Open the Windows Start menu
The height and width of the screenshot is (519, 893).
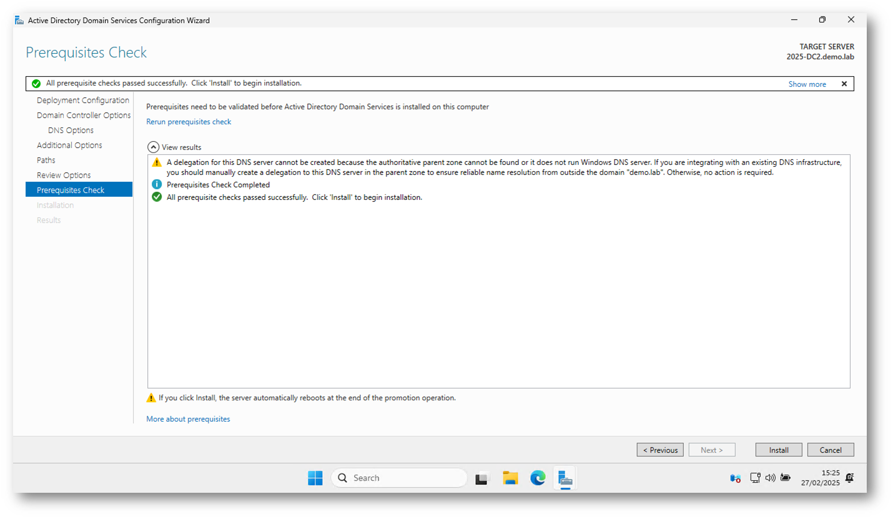click(315, 478)
